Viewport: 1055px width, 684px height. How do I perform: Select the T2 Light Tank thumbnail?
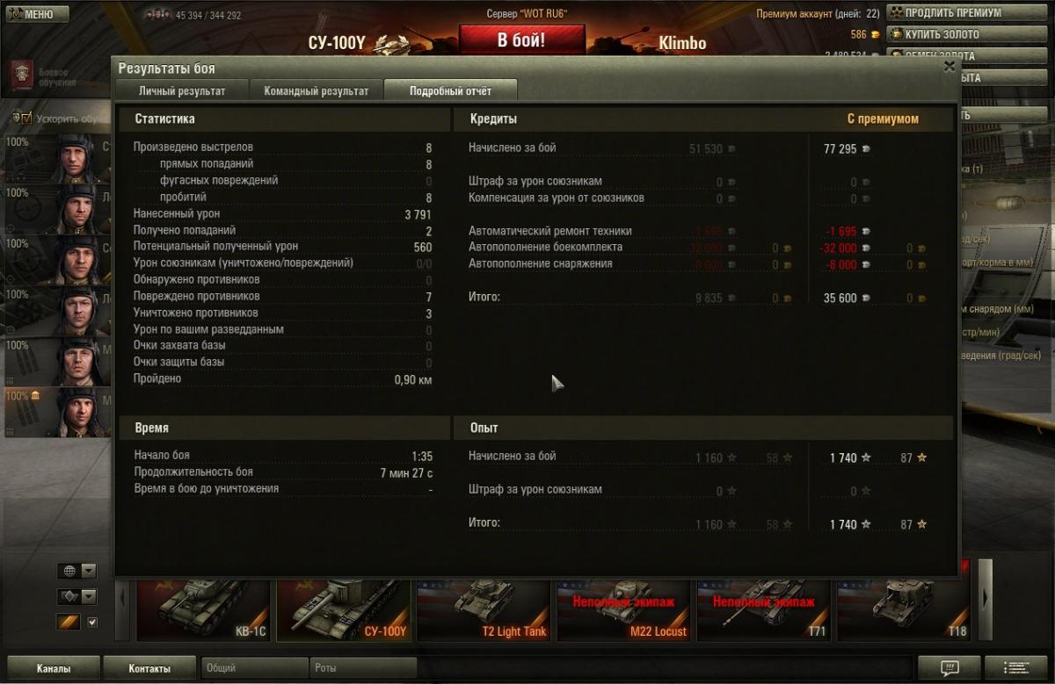coord(484,609)
